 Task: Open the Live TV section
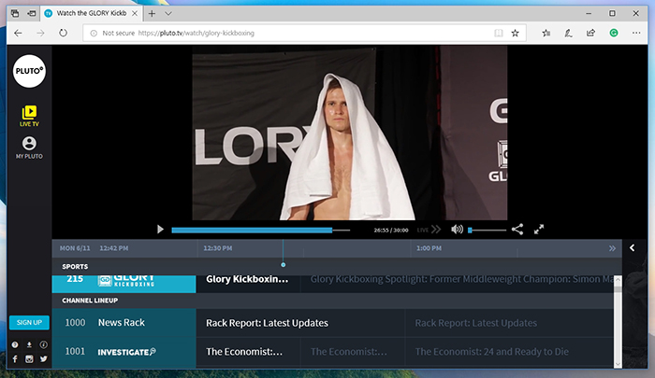click(x=29, y=116)
